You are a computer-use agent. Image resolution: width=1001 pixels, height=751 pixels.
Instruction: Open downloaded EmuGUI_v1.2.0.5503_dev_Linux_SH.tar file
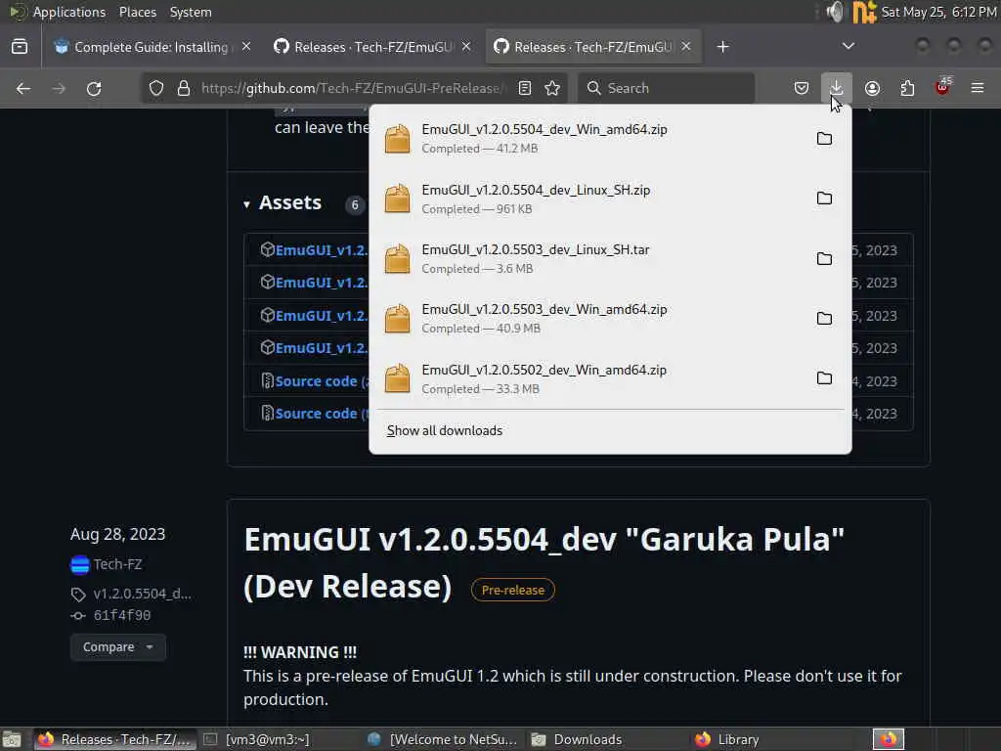click(x=588, y=258)
